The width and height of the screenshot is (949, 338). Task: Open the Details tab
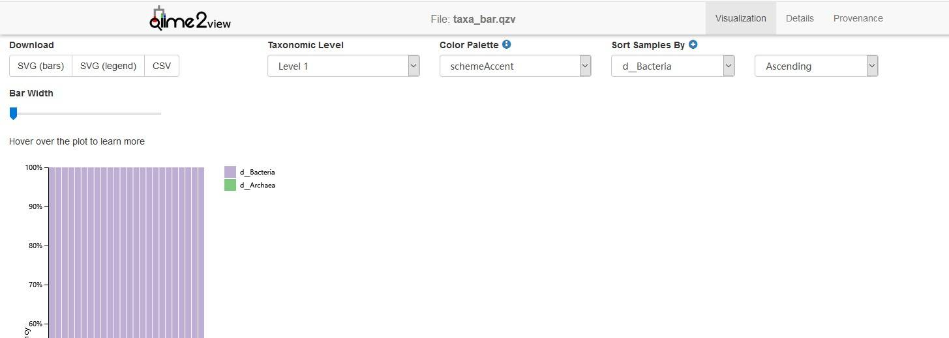tap(800, 18)
